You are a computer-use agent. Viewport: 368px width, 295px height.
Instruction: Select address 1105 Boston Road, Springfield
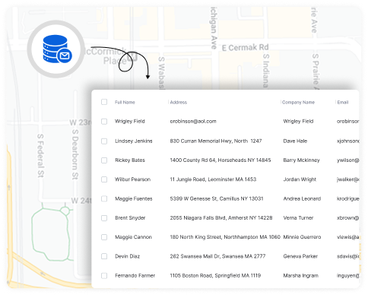coord(215,275)
